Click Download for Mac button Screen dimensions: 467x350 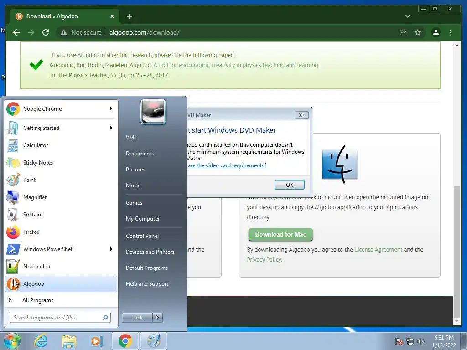280,235
